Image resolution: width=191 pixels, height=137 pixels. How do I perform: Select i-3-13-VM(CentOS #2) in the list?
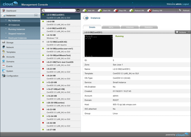tap(61, 43)
